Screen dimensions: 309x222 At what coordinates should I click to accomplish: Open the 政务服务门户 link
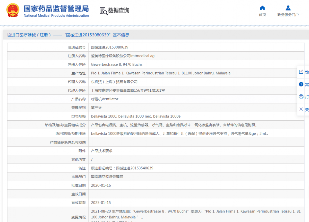[x=288, y=15]
